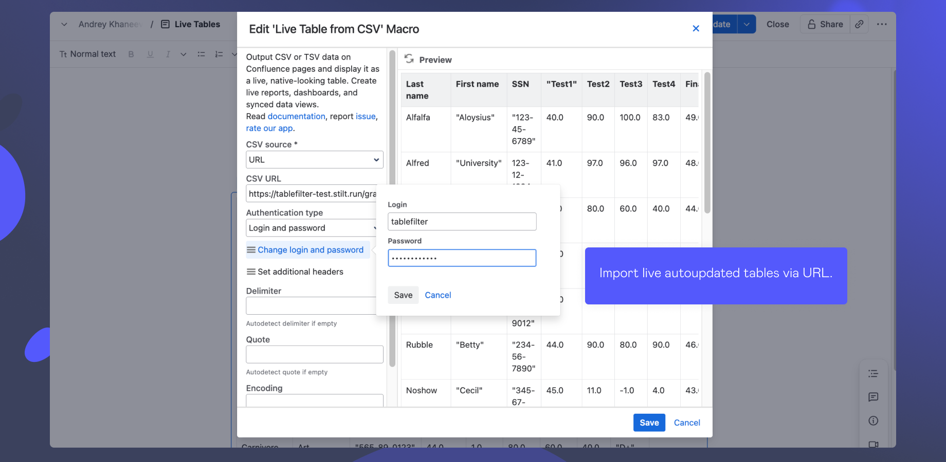Click the CSV URL input field
This screenshot has width=946, height=462.
tap(312, 194)
